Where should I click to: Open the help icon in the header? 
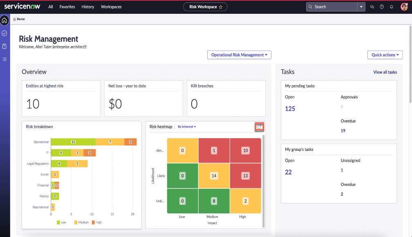point(381,7)
